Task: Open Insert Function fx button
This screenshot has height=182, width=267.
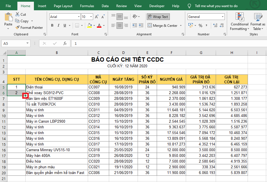Action: click(65, 43)
